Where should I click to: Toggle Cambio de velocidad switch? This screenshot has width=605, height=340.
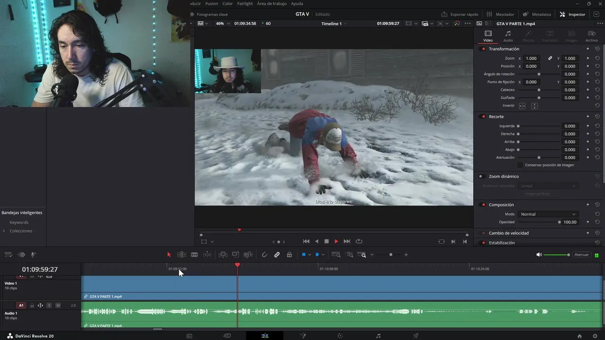tap(483, 233)
